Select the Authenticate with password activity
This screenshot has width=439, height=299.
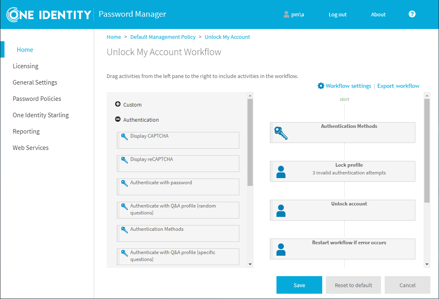point(178,187)
